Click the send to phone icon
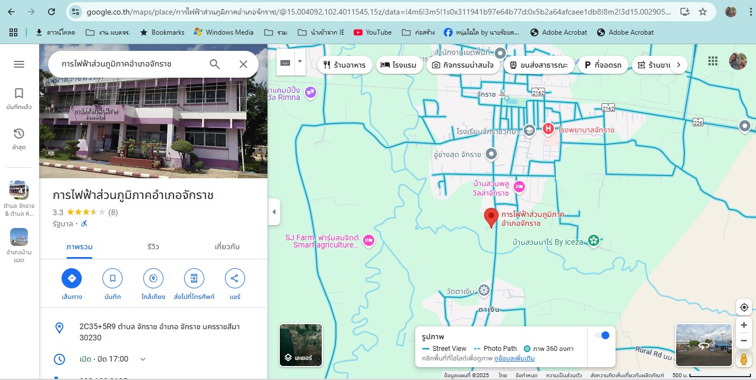Image resolution: width=756 pixels, height=380 pixels. click(x=194, y=278)
